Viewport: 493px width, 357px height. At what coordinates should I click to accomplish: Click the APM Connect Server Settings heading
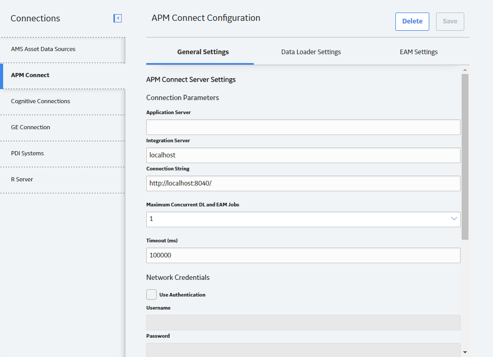(x=191, y=80)
